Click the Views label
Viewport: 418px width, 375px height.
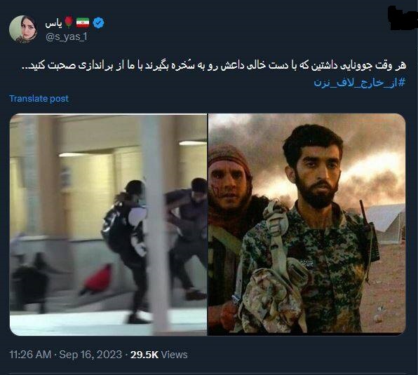pos(175,355)
